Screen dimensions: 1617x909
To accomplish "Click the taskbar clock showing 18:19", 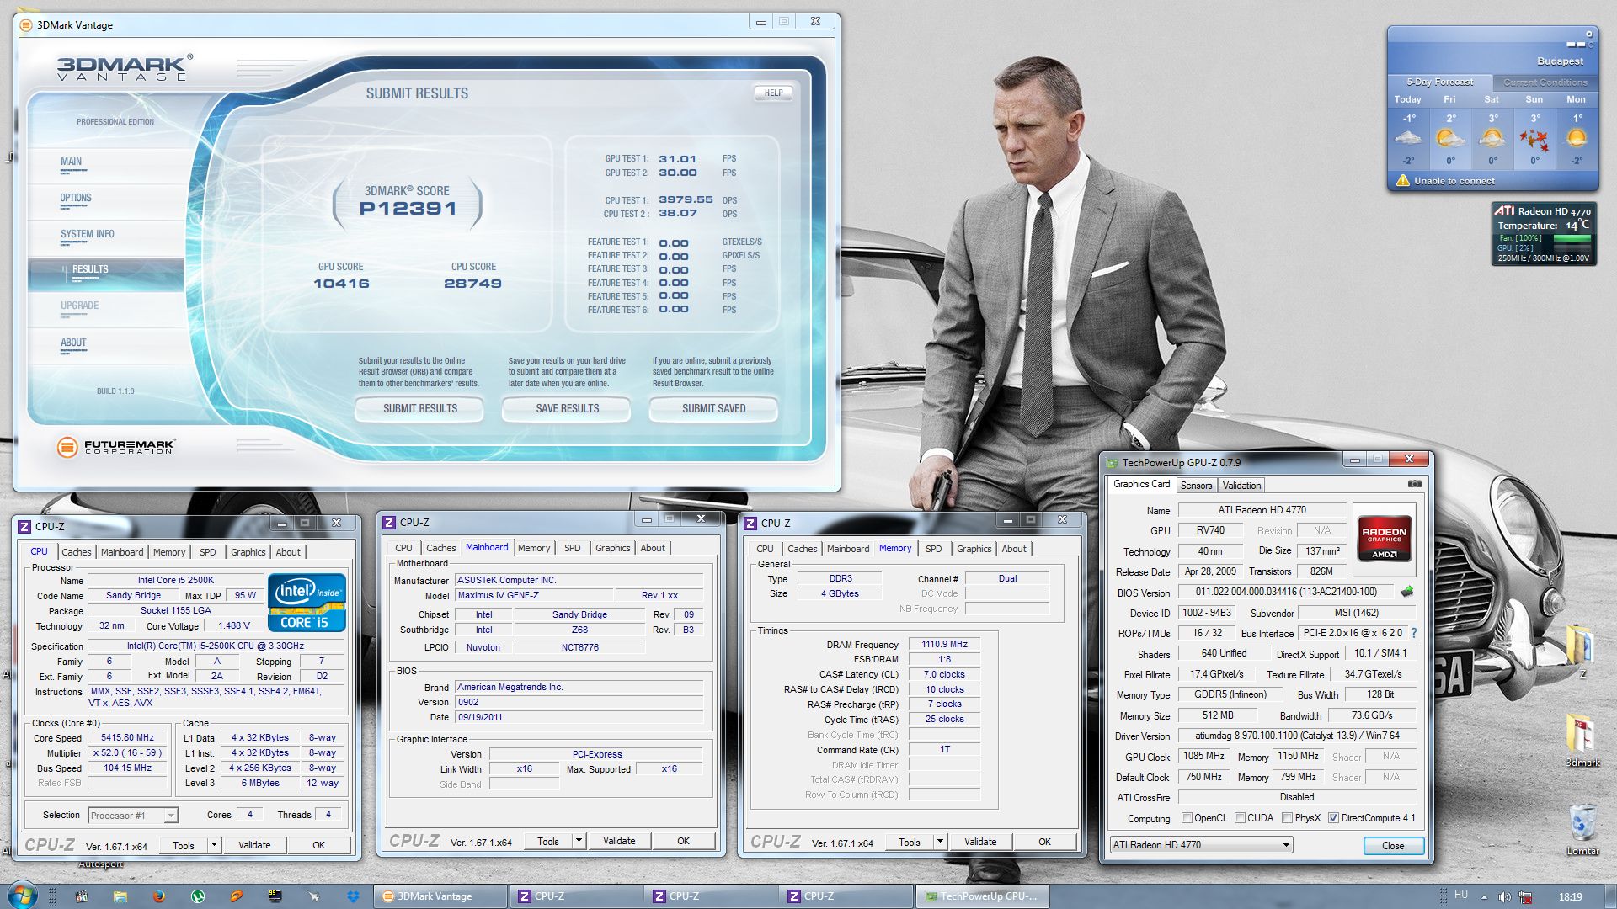I will pos(1570,897).
